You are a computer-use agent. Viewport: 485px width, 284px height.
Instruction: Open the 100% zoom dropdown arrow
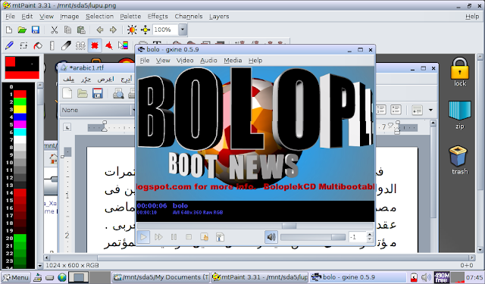click(x=183, y=30)
